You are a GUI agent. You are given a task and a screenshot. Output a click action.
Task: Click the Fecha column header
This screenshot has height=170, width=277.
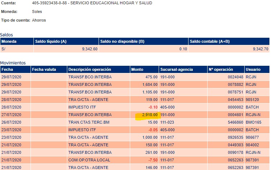coord(7,69)
